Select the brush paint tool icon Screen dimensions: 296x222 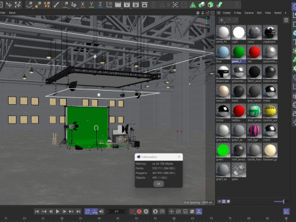click(56, 4)
